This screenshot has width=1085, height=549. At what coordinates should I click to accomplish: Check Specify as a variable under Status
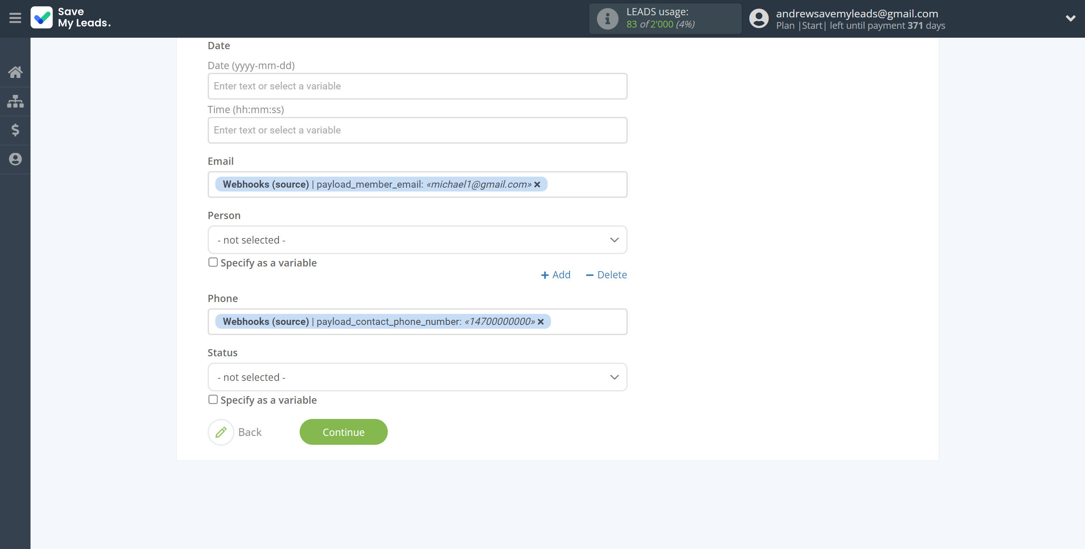pos(213,399)
